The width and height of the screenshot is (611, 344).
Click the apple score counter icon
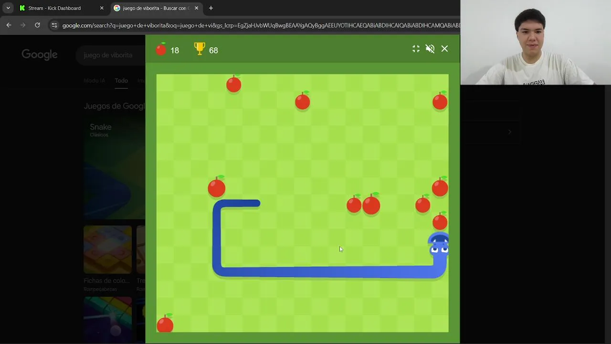[x=161, y=49]
